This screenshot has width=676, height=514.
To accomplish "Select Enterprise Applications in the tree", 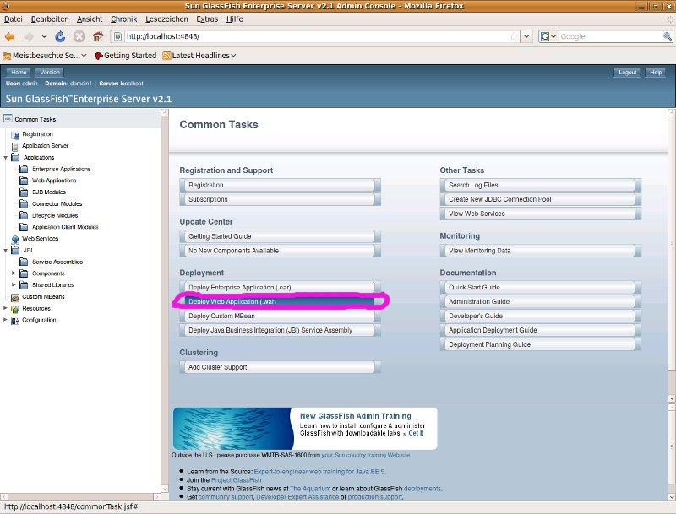I will point(61,169).
